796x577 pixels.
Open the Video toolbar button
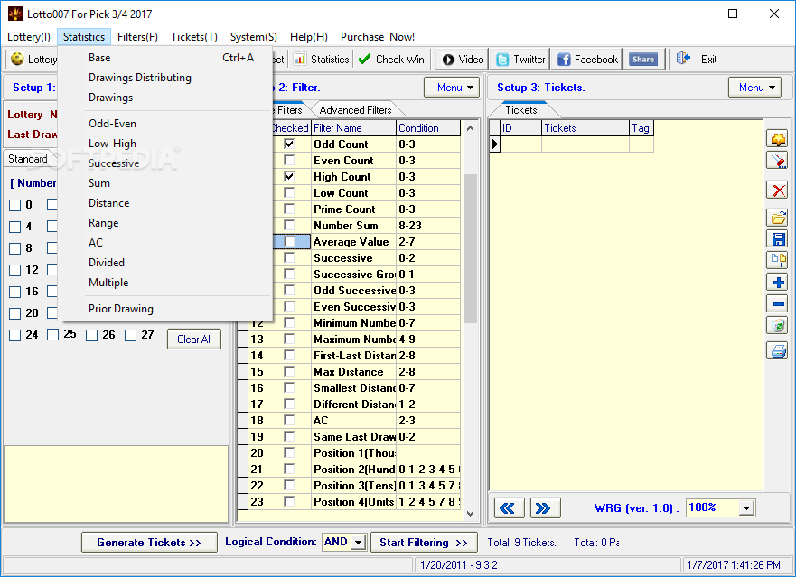pyautogui.click(x=462, y=60)
